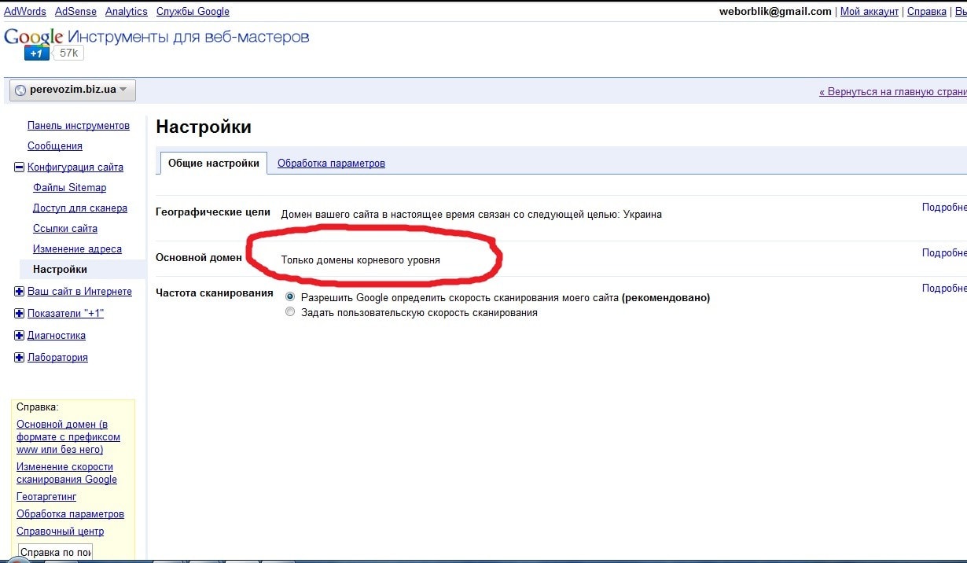The height and width of the screenshot is (563, 967).
Task: Open Мой аккаунт link
Action: tap(870, 11)
